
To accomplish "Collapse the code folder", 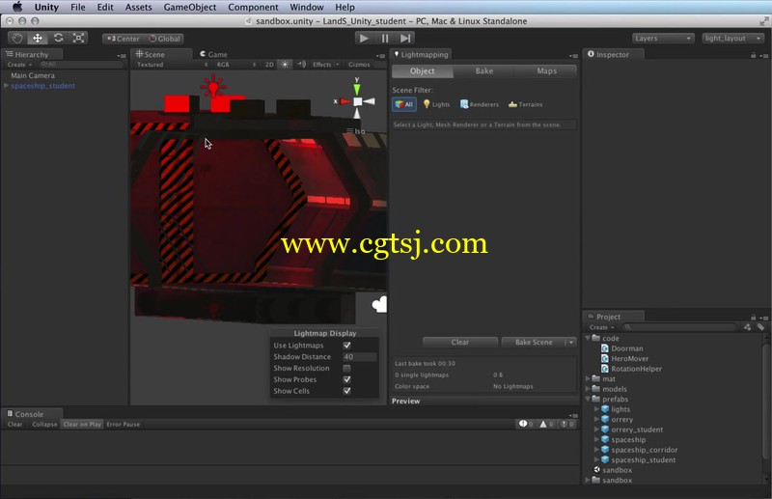I will click(588, 338).
